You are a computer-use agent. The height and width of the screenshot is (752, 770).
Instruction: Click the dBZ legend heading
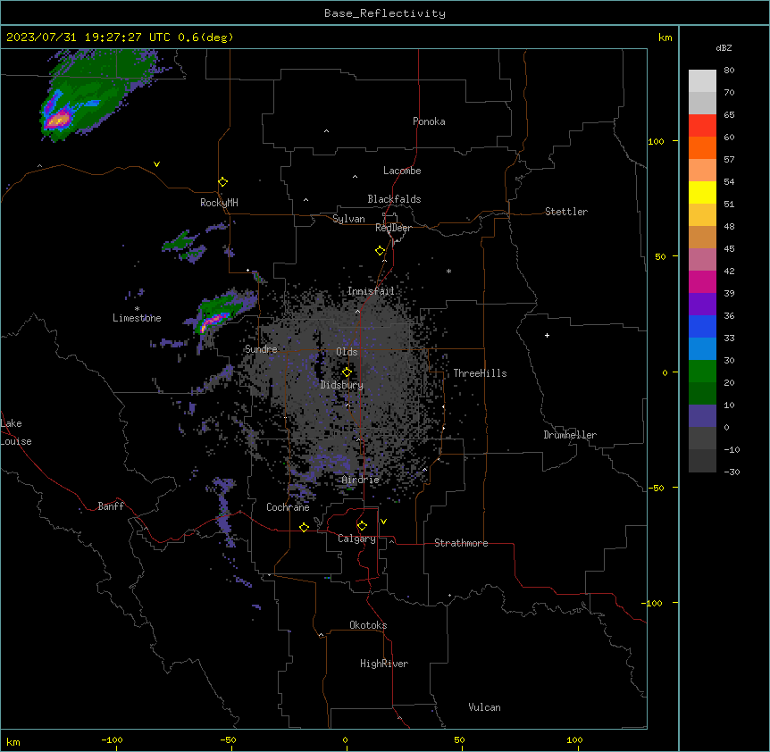pos(724,48)
